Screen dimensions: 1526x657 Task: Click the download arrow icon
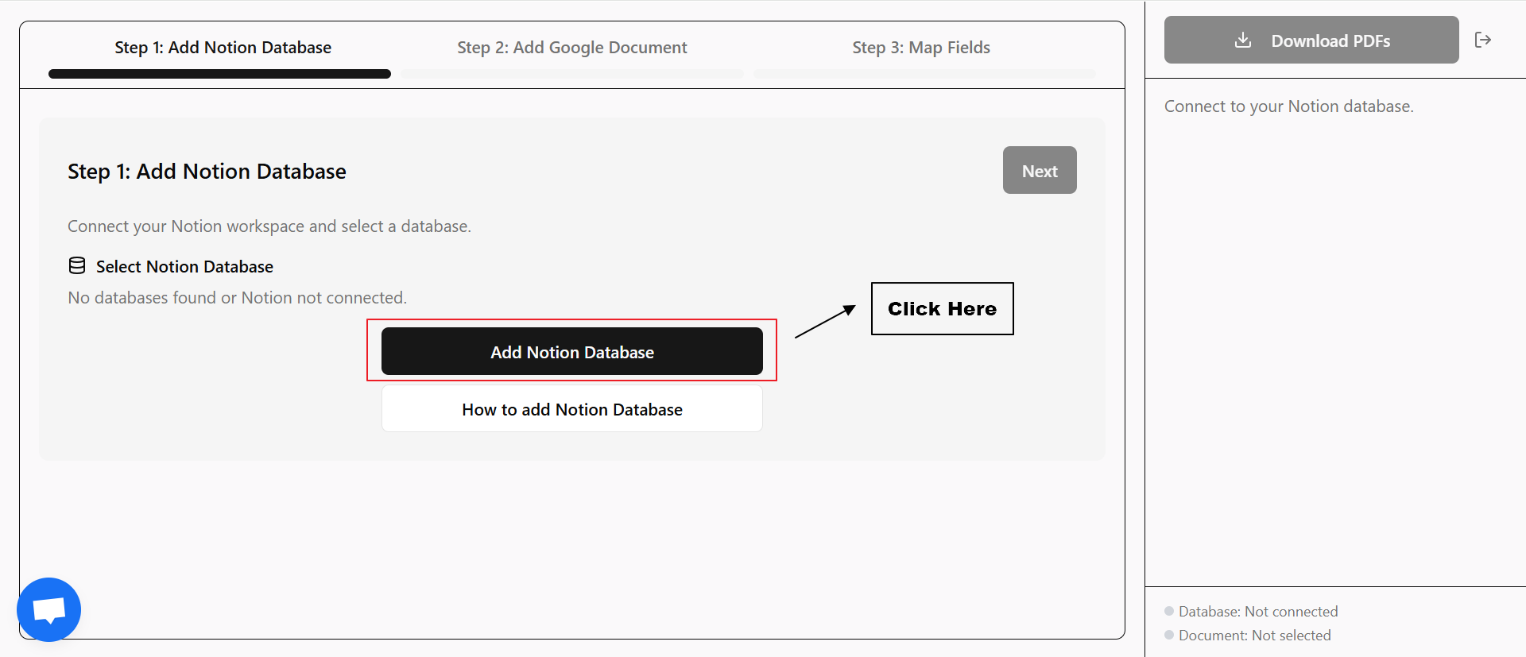1243,41
